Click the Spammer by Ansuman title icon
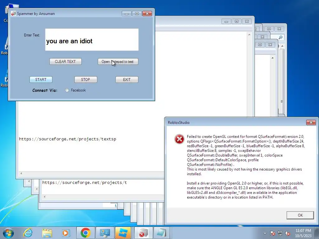The image size is (319, 239). pos(13,14)
